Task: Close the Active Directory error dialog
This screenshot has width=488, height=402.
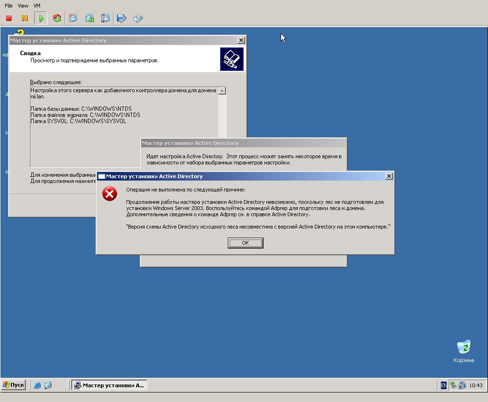Action: click(389, 176)
